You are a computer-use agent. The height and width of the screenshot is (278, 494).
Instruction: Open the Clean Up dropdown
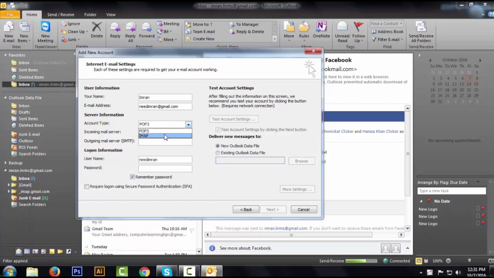(75, 32)
